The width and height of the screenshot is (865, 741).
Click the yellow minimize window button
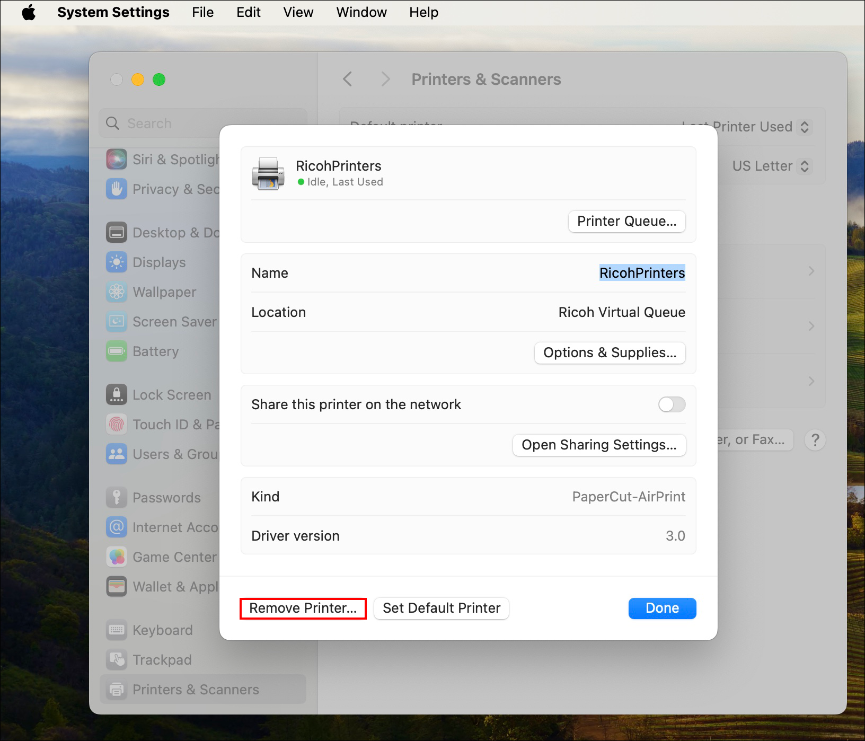click(138, 80)
